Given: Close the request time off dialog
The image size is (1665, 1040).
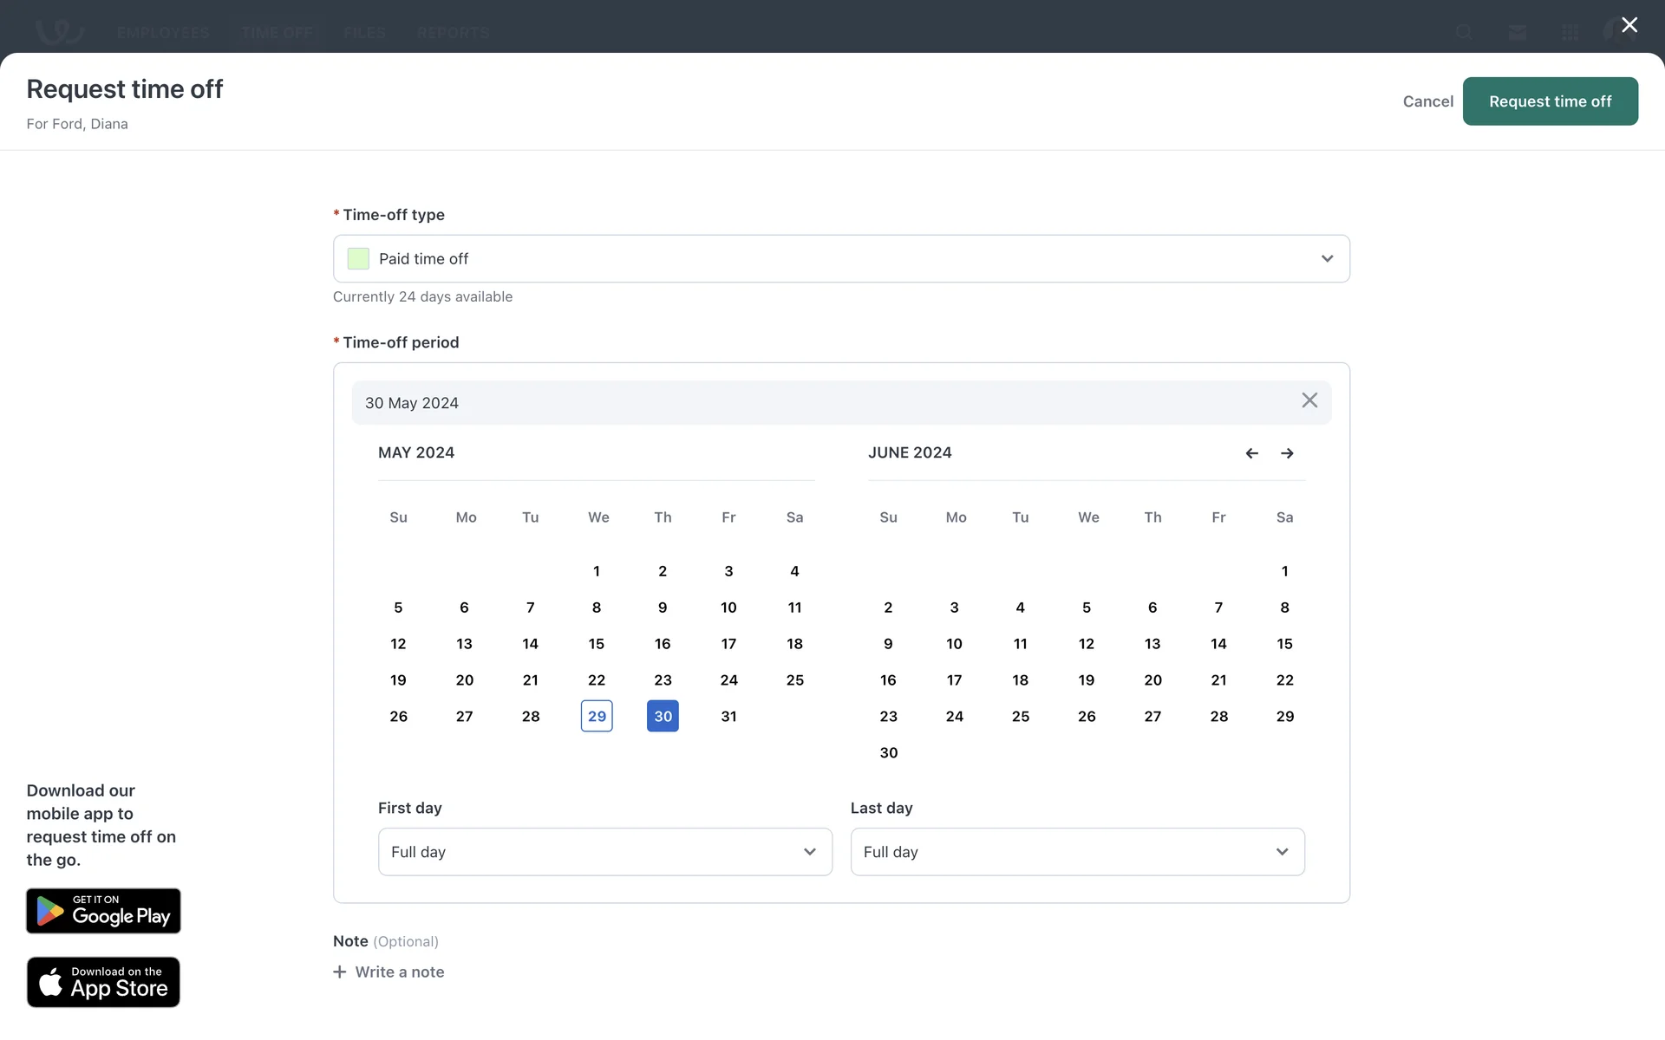Looking at the screenshot, I should tap(1629, 25).
